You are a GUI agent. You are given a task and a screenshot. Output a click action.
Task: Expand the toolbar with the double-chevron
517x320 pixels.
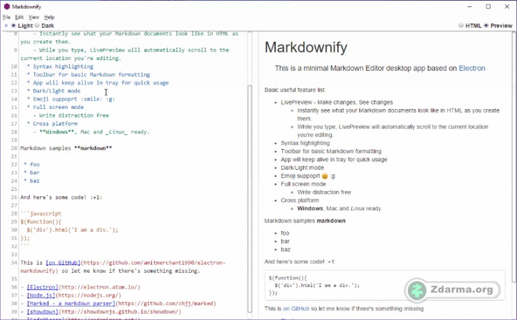point(6,25)
